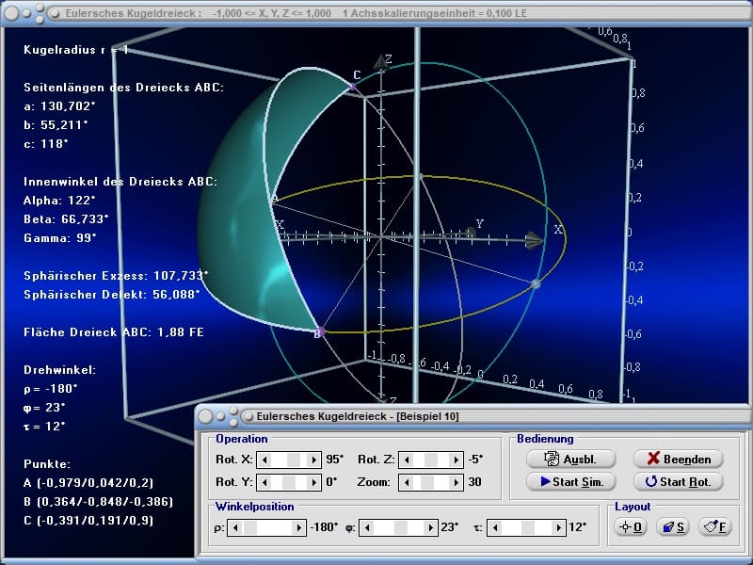Click point A coordinates text
The width and height of the screenshot is (753, 565).
click(x=88, y=483)
